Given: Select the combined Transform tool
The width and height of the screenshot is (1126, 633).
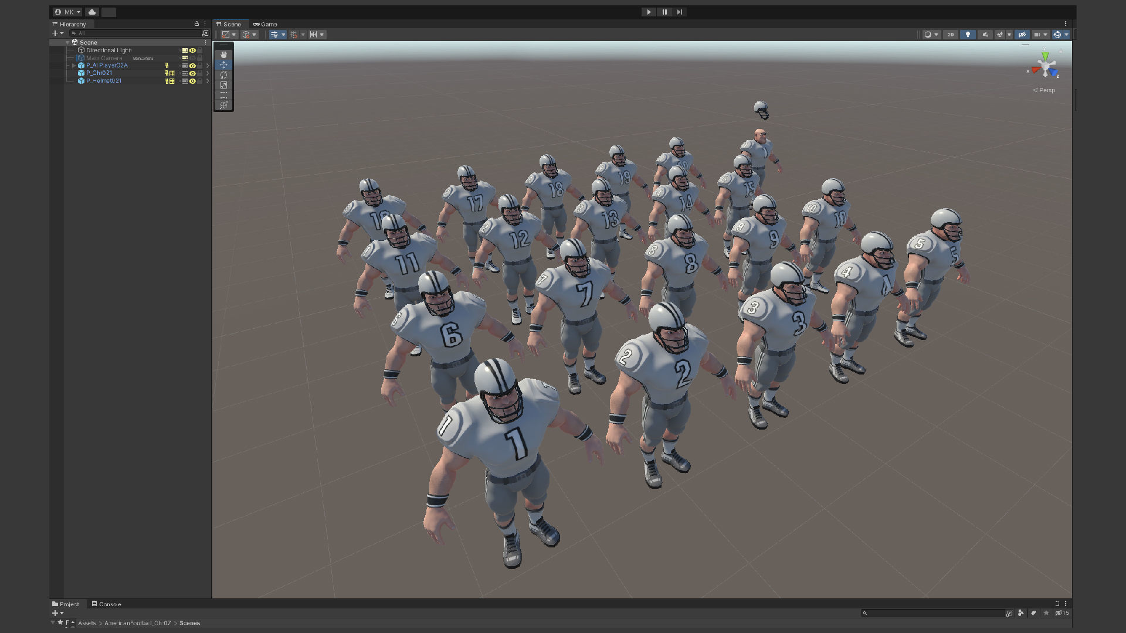Looking at the screenshot, I should click(223, 105).
